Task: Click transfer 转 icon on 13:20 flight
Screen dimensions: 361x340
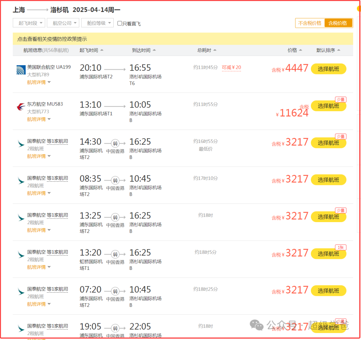Action: [115, 254]
